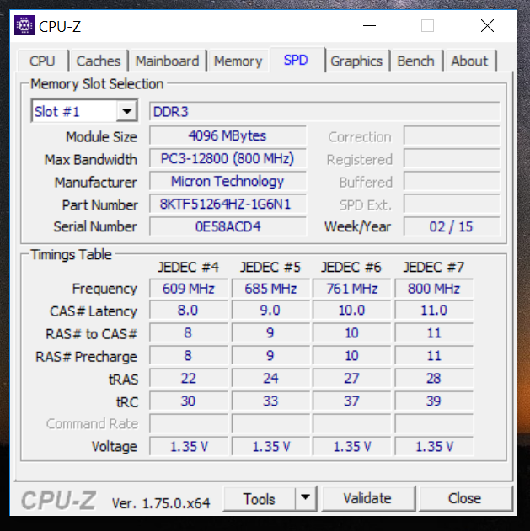Click the tRC value 37
This screenshot has height=531, width=530.
tap(351, 401)
